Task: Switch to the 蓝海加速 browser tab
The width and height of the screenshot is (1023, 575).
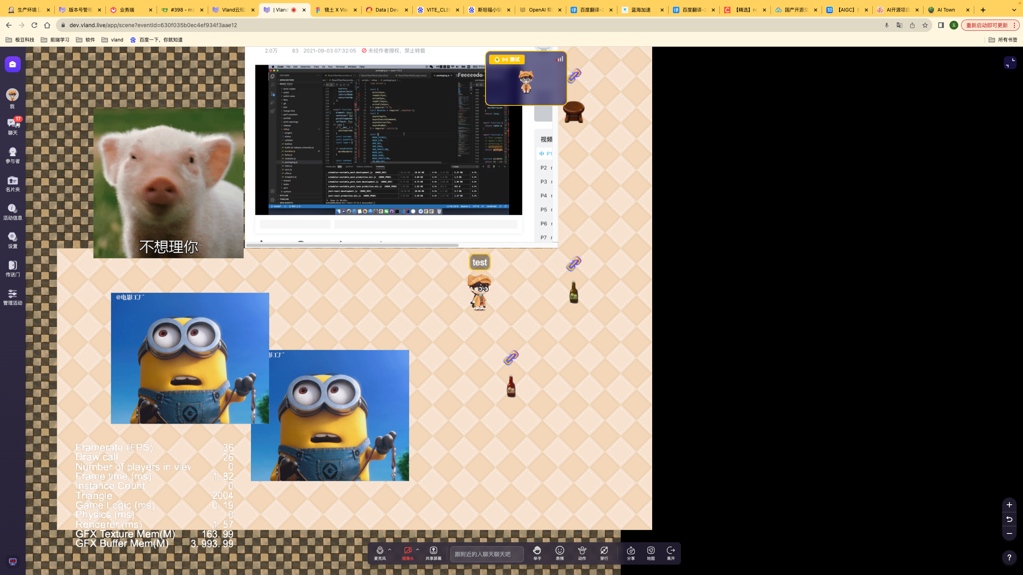Action: coord(642,10)
